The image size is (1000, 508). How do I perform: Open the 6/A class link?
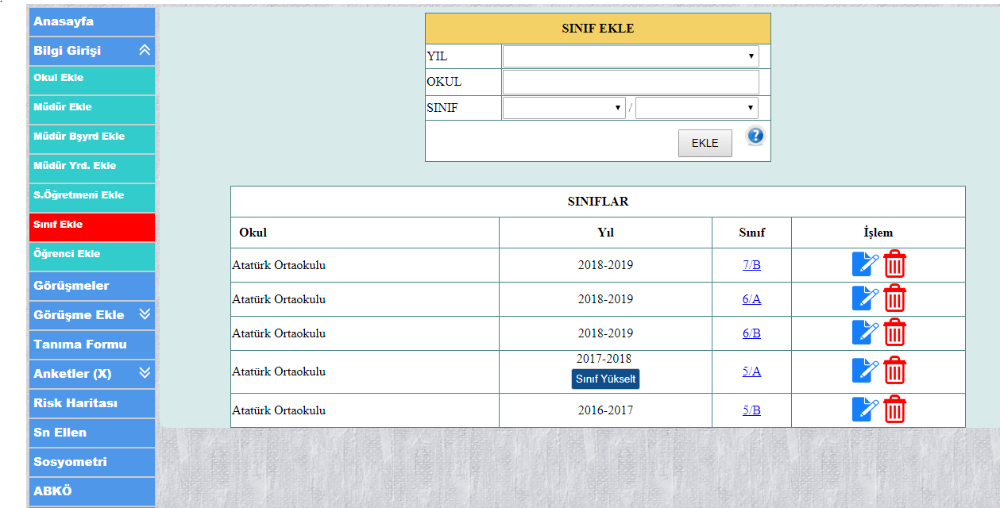coord(751,299)
